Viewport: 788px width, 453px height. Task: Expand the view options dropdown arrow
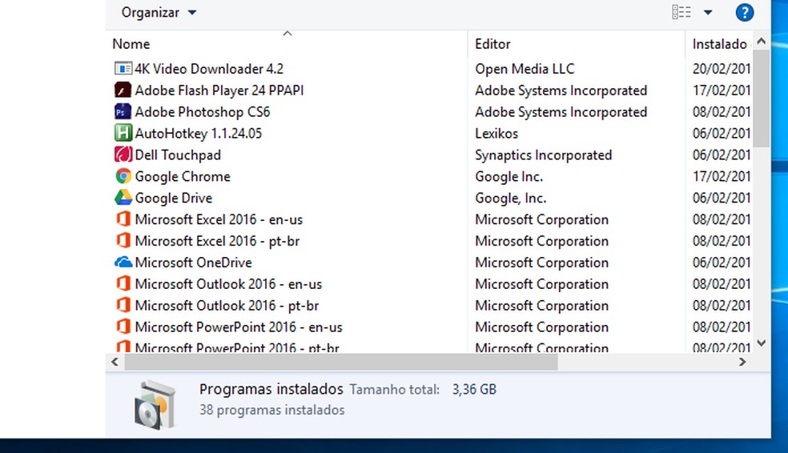click(708, 12)
